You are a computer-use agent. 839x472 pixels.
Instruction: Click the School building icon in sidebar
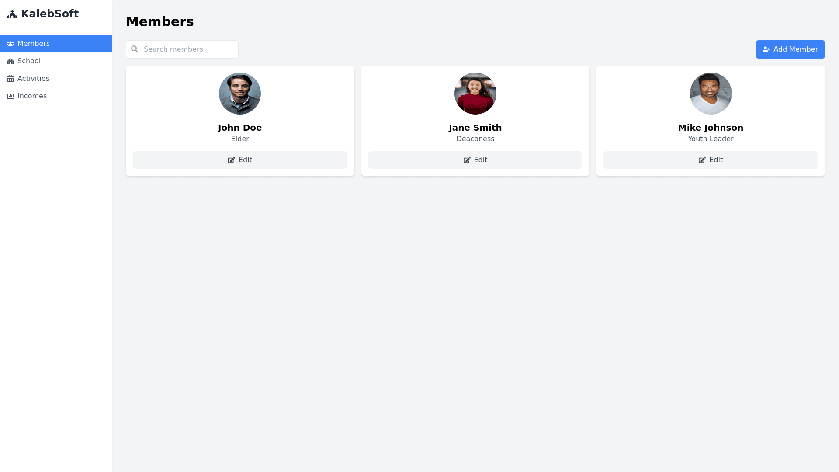[10, 61]
